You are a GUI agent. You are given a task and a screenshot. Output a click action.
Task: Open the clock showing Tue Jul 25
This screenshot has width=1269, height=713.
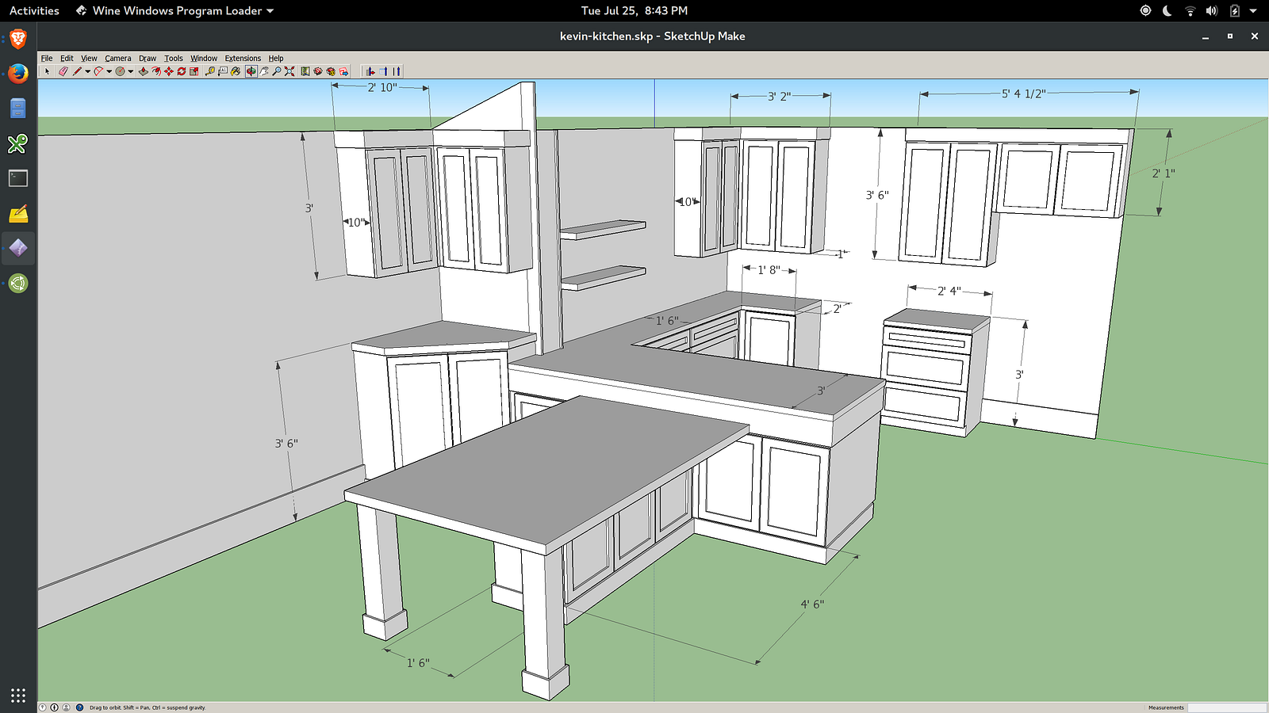(634, 11)
